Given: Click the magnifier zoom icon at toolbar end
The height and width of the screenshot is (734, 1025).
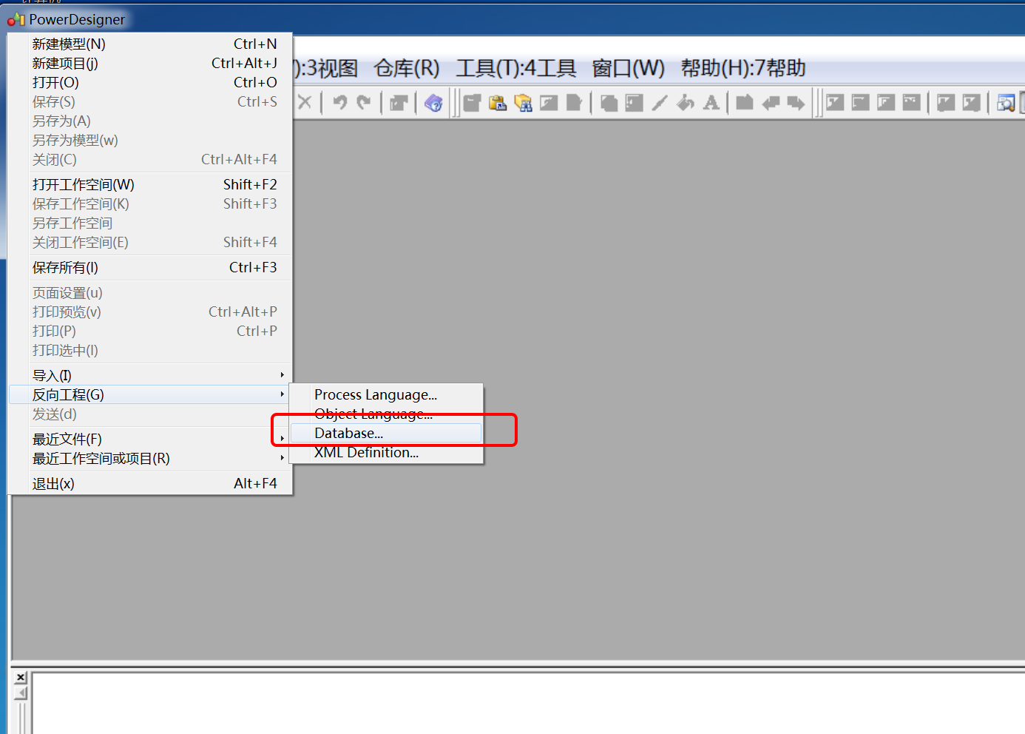Looking at the screenshot, I should click(1006, 103).
